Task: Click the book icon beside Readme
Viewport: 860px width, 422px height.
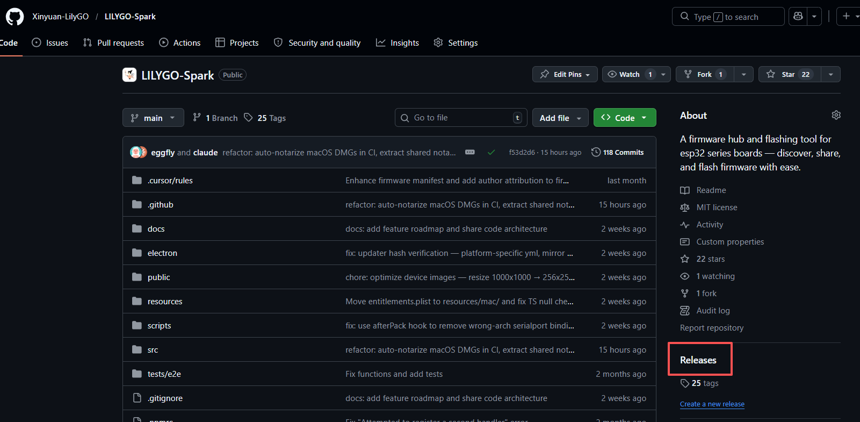Action: tap(685, 190)
